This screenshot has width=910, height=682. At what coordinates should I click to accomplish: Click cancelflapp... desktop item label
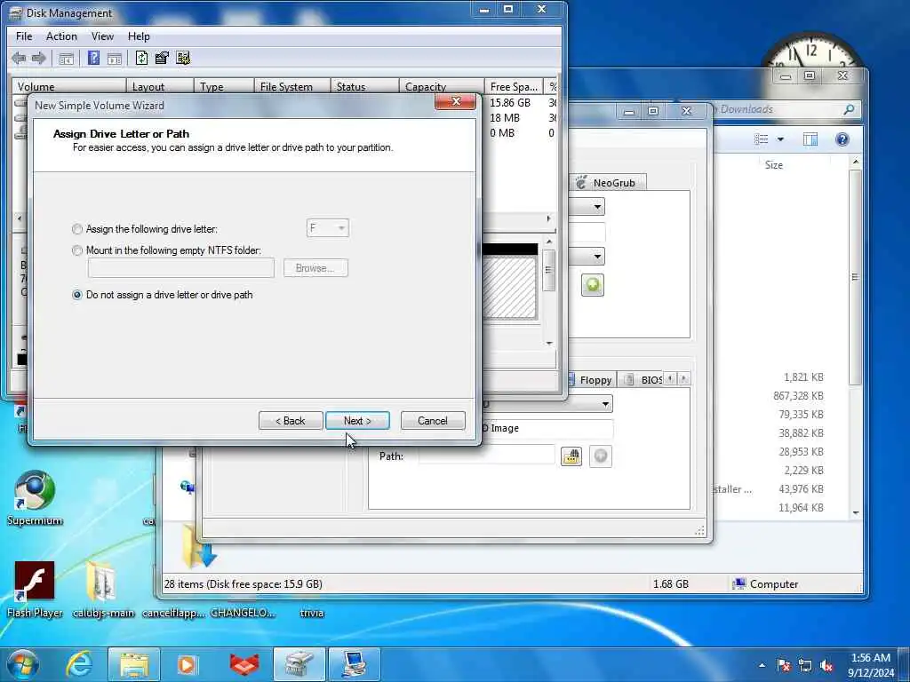tap(172, 613)
